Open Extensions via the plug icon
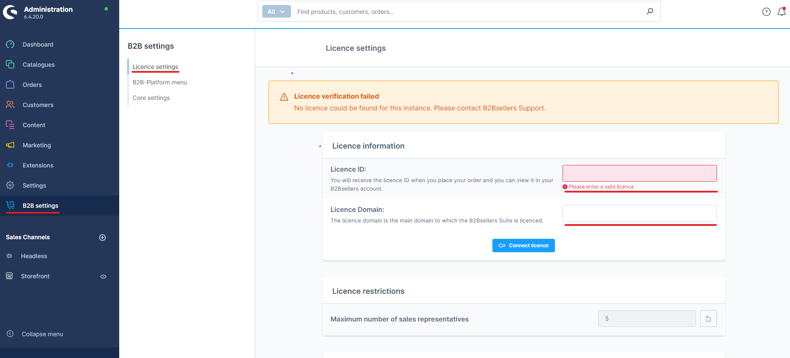Viewport: 790px width, 358px height. click(x=10, y=165)
